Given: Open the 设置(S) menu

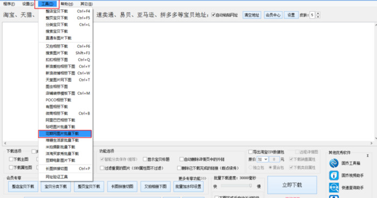Looking at the screenshot, I should 28,4.
